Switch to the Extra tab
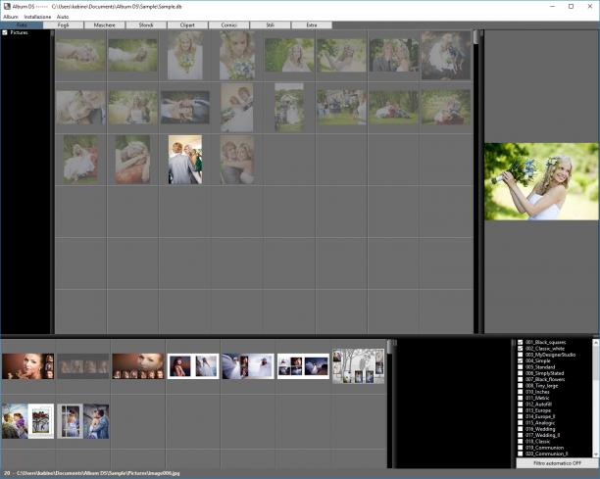The width and height of the screenshot is (600, 479). [312, 25]
